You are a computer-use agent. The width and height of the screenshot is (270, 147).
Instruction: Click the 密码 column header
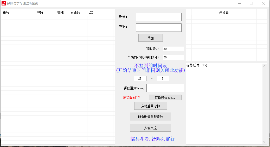click(x=46, y=13)
